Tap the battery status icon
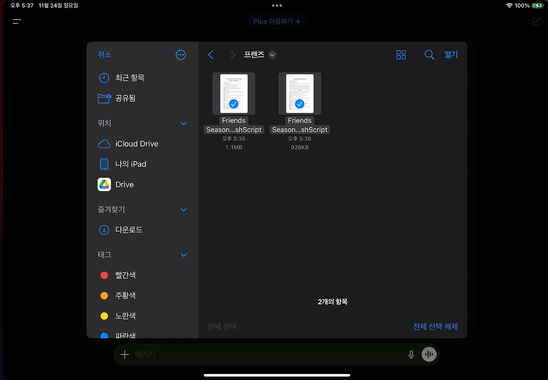This screenshot has width=548, height=380. click(537, 6)
